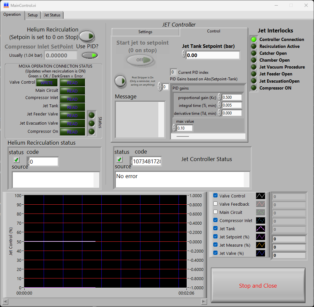Click Jet Controller status checkmark
314x307 pixels.
point(119,159)
